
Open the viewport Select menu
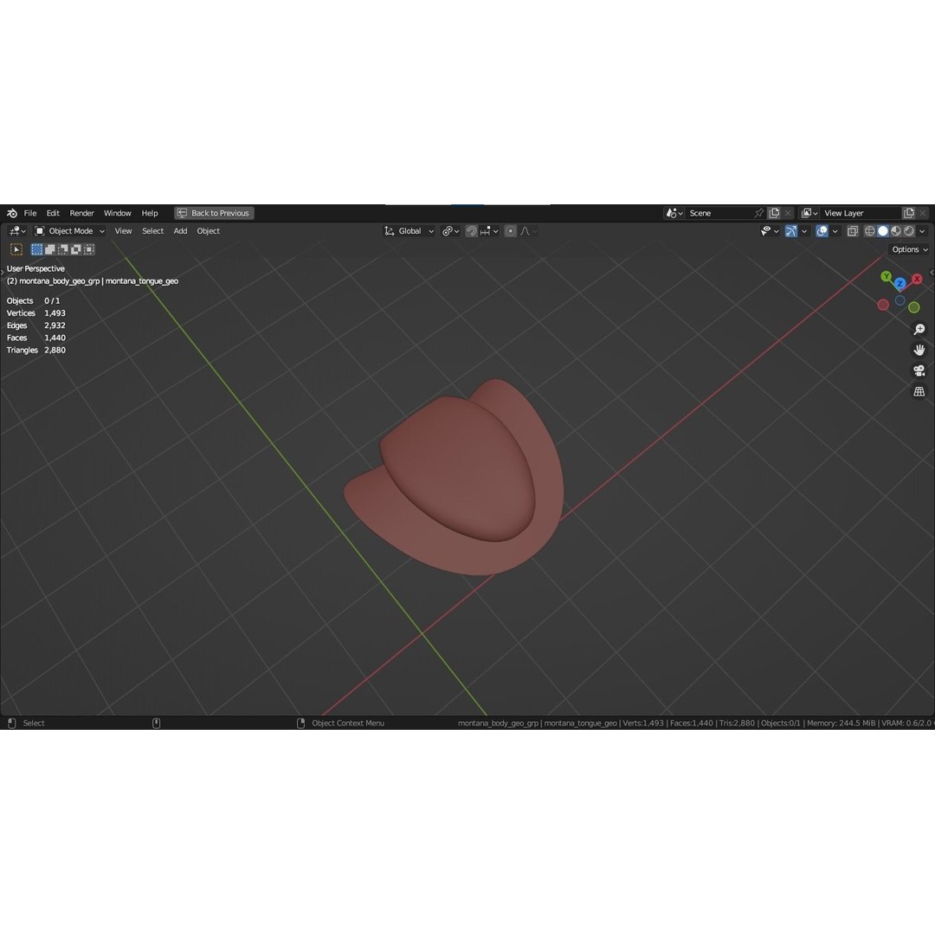click(x=152, y=231)
